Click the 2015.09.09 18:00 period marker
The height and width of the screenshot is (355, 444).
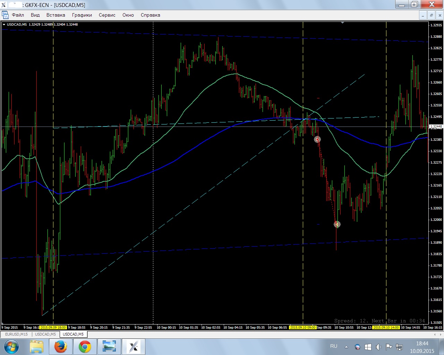[x=53, y=327]
